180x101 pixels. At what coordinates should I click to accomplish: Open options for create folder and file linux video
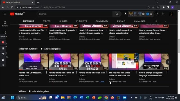(x=46, y=30)
